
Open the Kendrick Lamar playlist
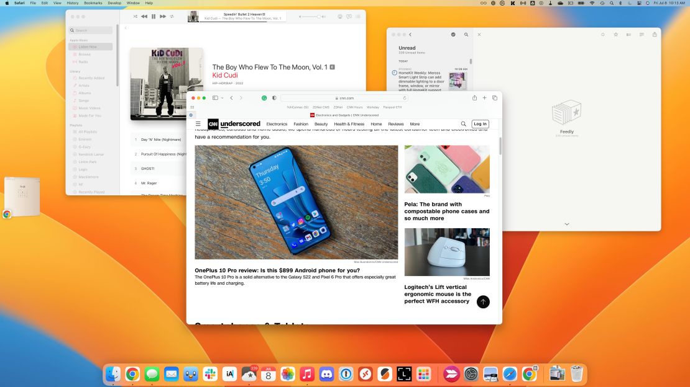pyautogui.click(x=91, y=154)
